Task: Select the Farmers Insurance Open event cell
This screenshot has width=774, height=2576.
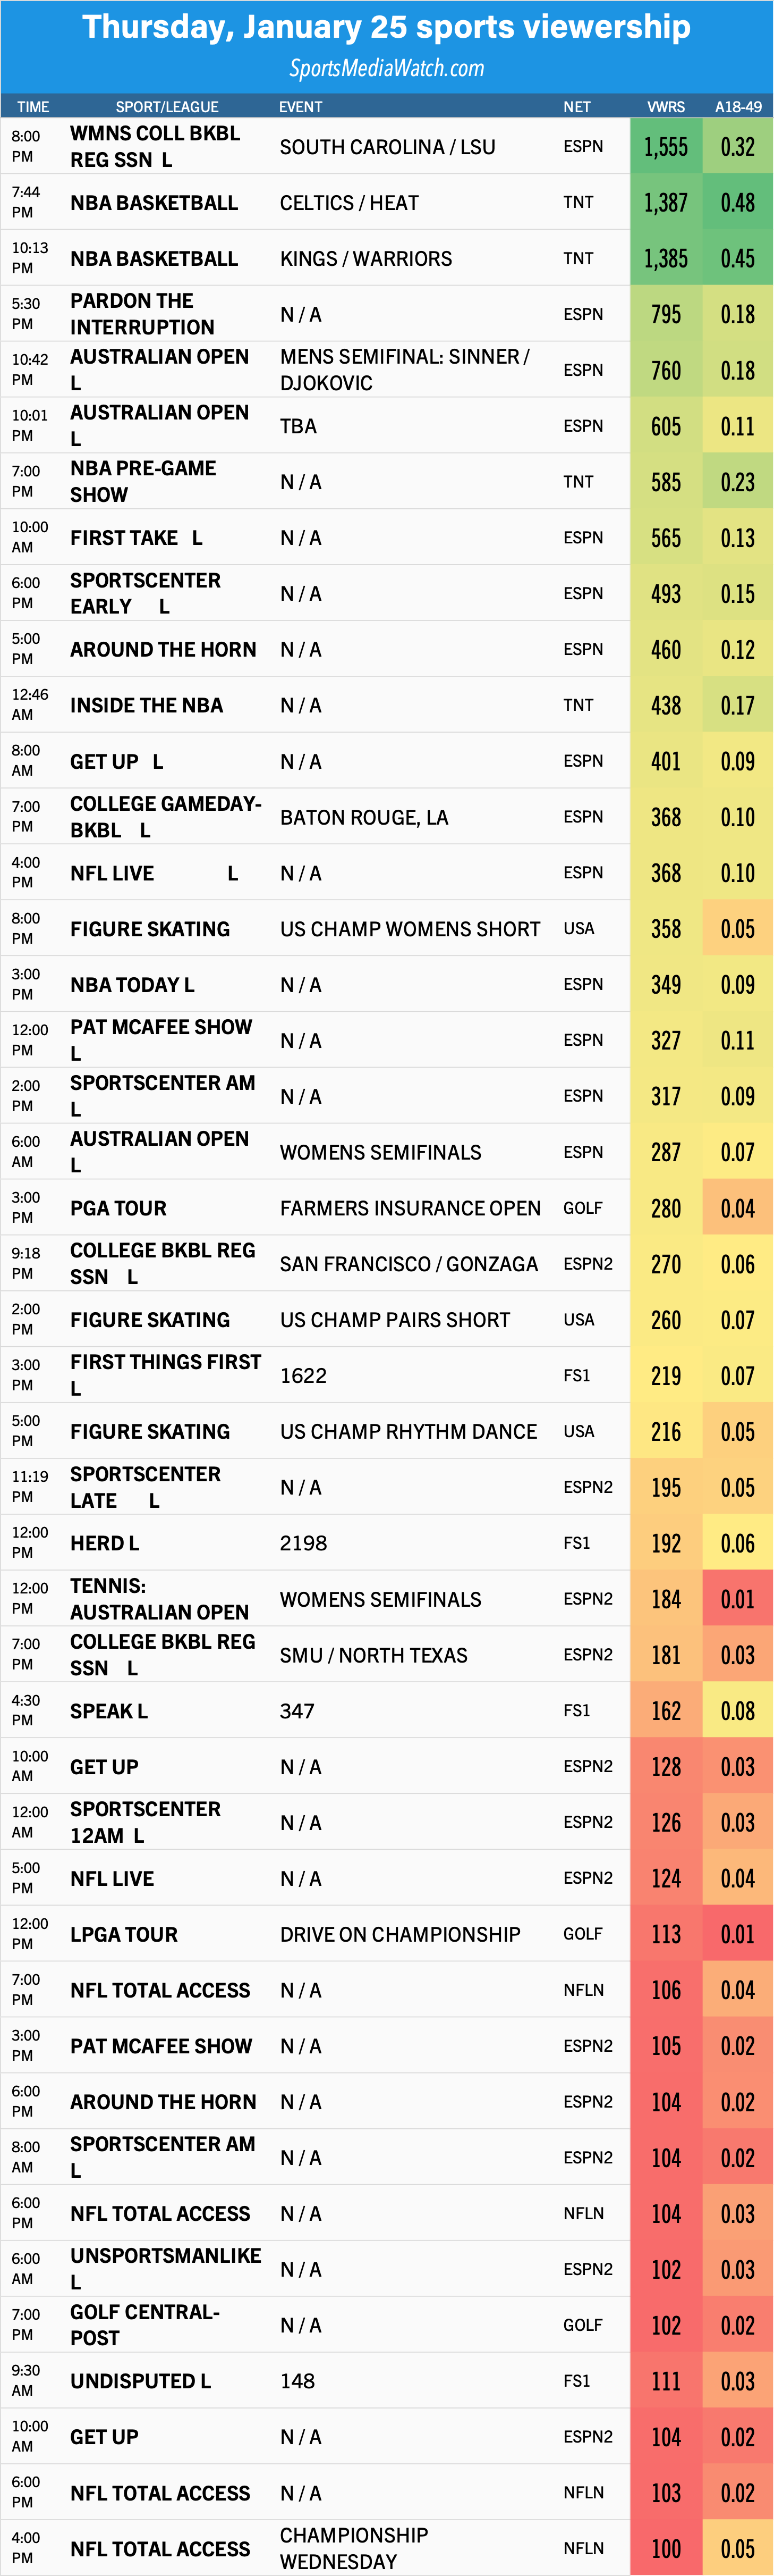Action: pyautogui.click(x=411, y=1208)
